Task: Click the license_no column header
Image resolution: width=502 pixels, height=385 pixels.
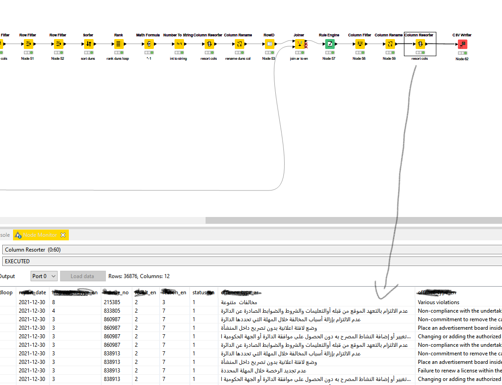Action: [116, 292]
